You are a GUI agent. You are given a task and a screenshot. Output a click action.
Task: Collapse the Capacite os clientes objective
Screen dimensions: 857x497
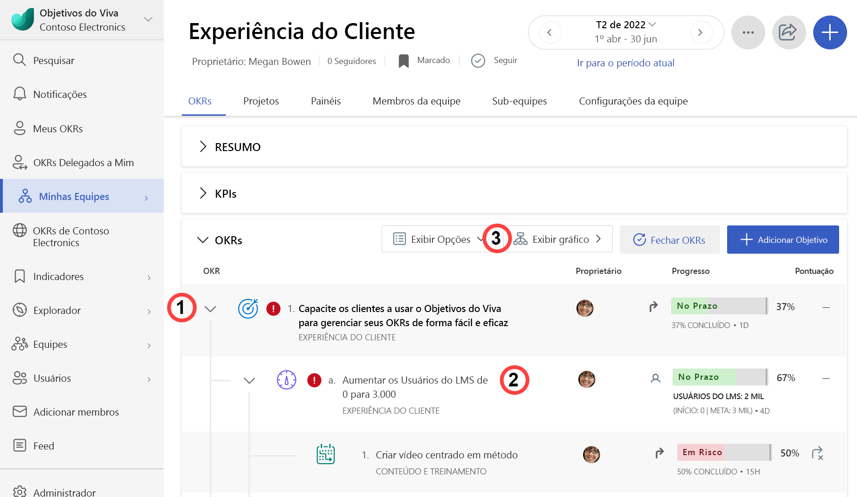pos(210,309)
